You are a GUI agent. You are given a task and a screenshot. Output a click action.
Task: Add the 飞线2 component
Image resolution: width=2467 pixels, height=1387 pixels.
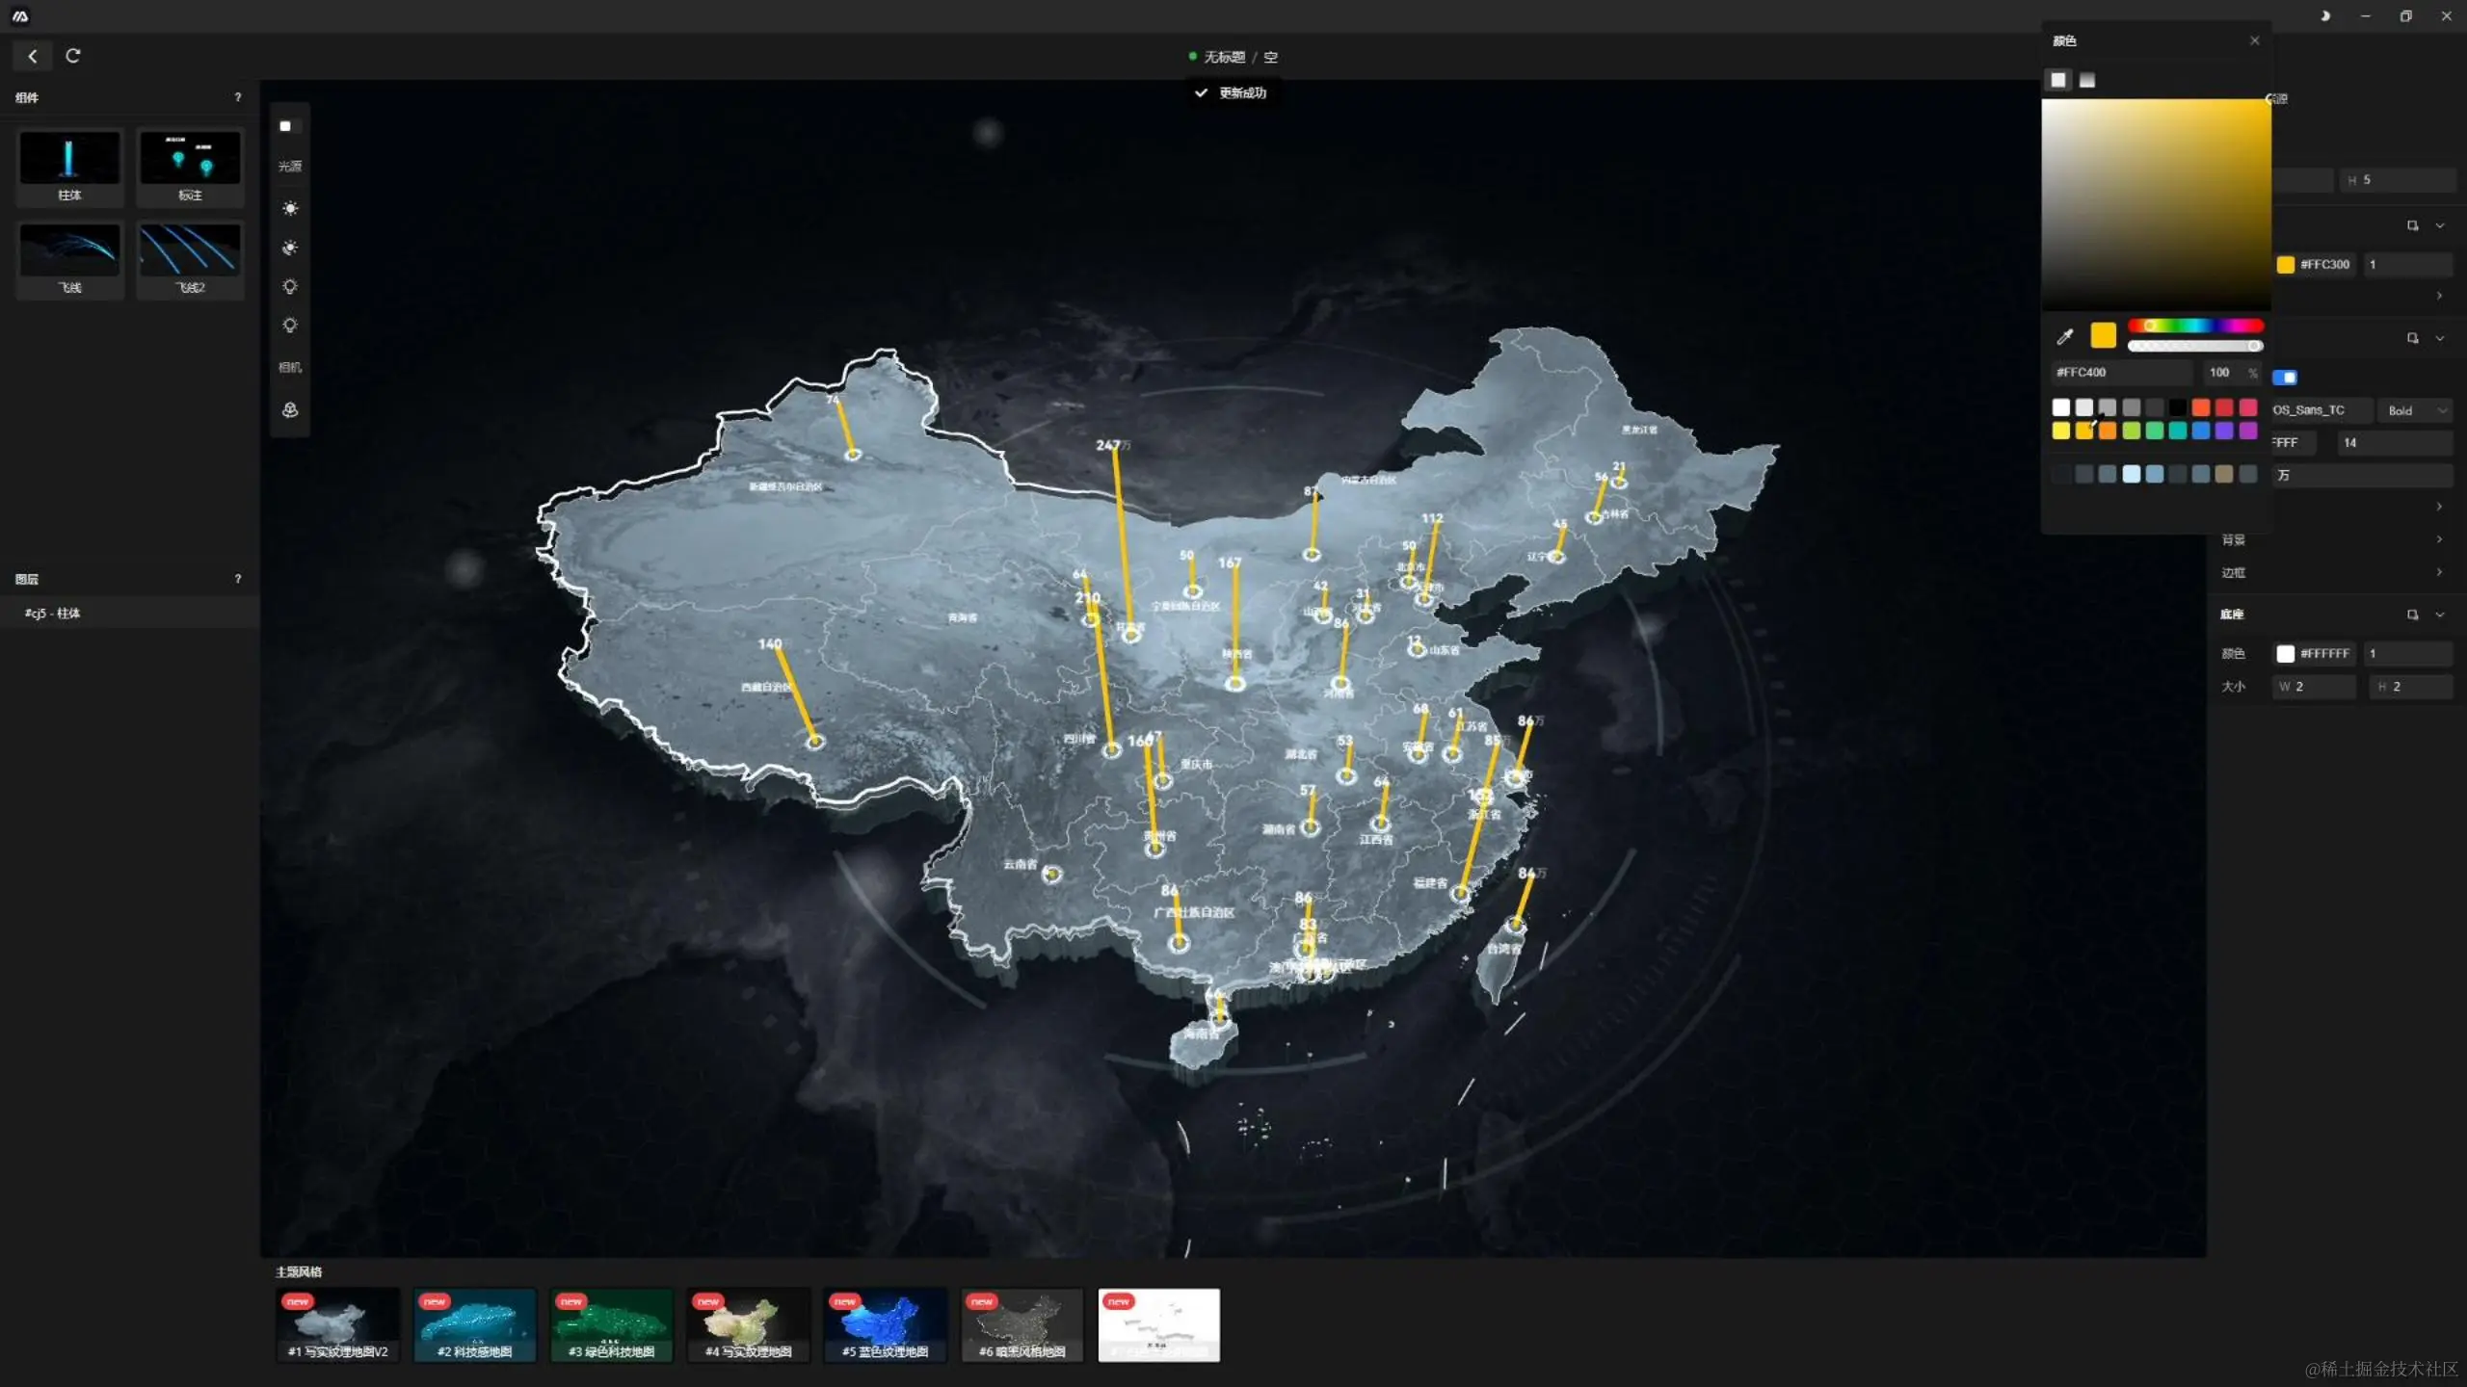(x=190, y=259)
